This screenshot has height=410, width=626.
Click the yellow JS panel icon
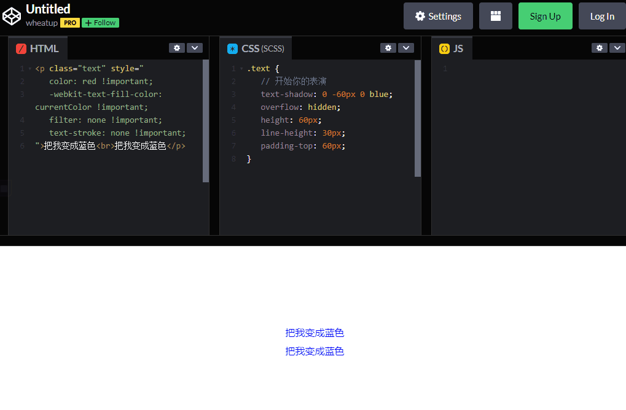pos(444,48)
